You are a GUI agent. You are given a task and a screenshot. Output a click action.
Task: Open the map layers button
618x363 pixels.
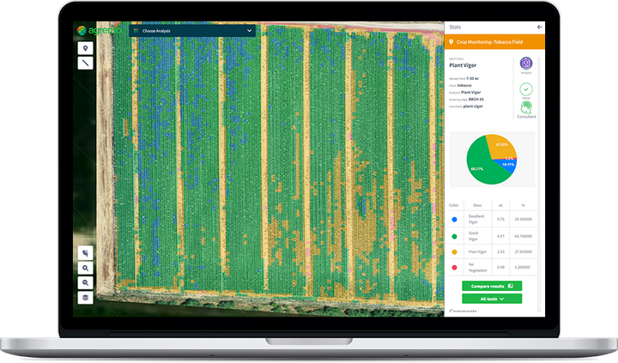pyautogui.click(x=85, y=298)
